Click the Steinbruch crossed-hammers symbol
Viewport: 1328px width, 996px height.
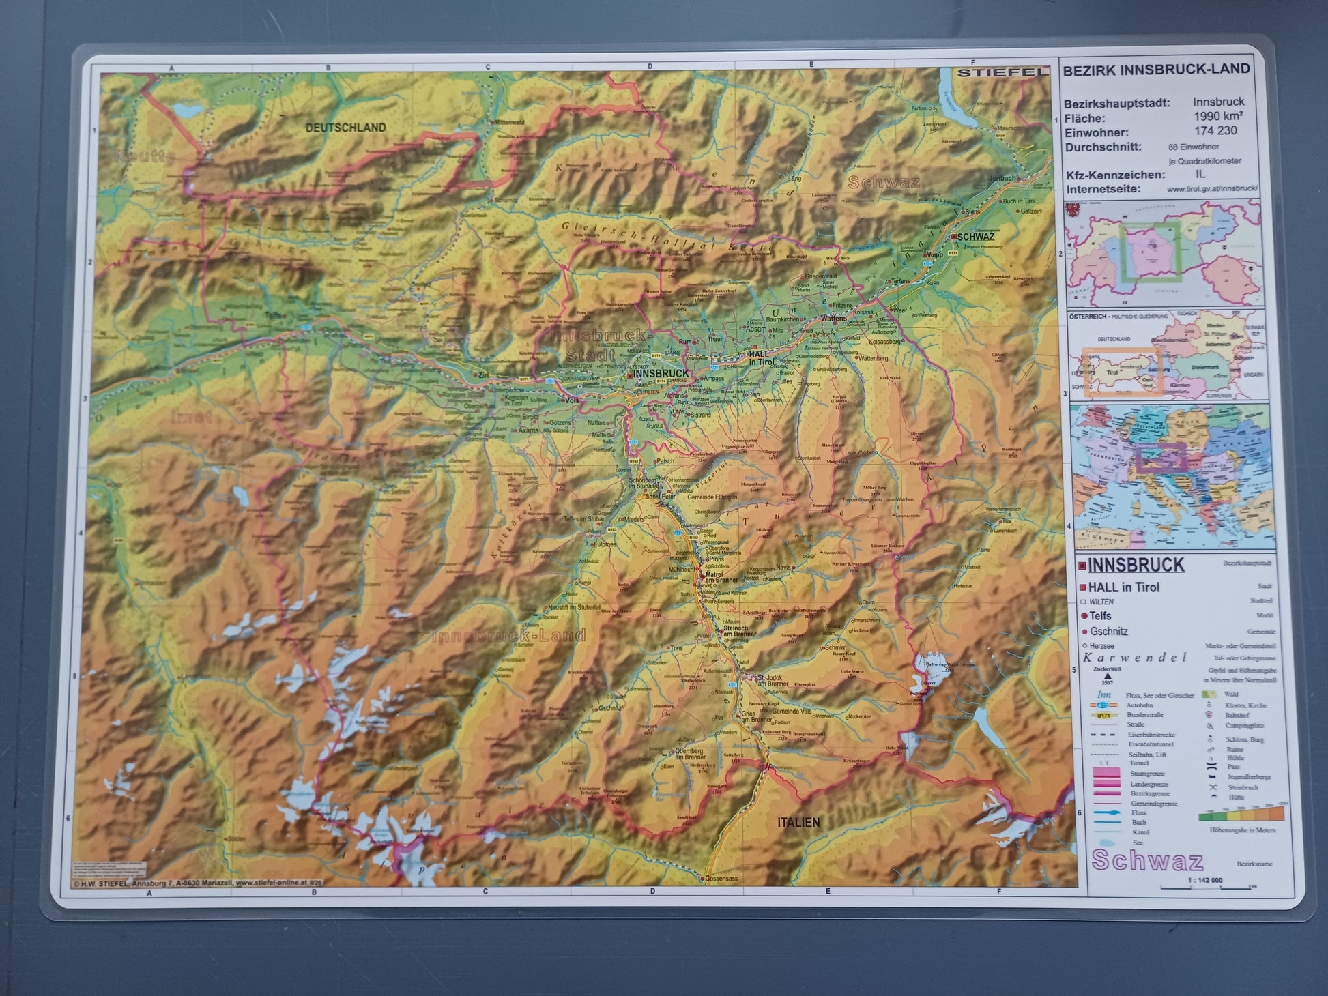pos(1213,787)
